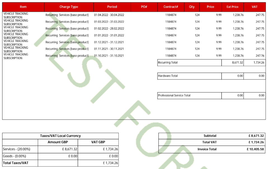This screenshot has height=169, width=267.
Task: Click Vehicle Tracking Subscription in November 2021 row
Action: 16,49
